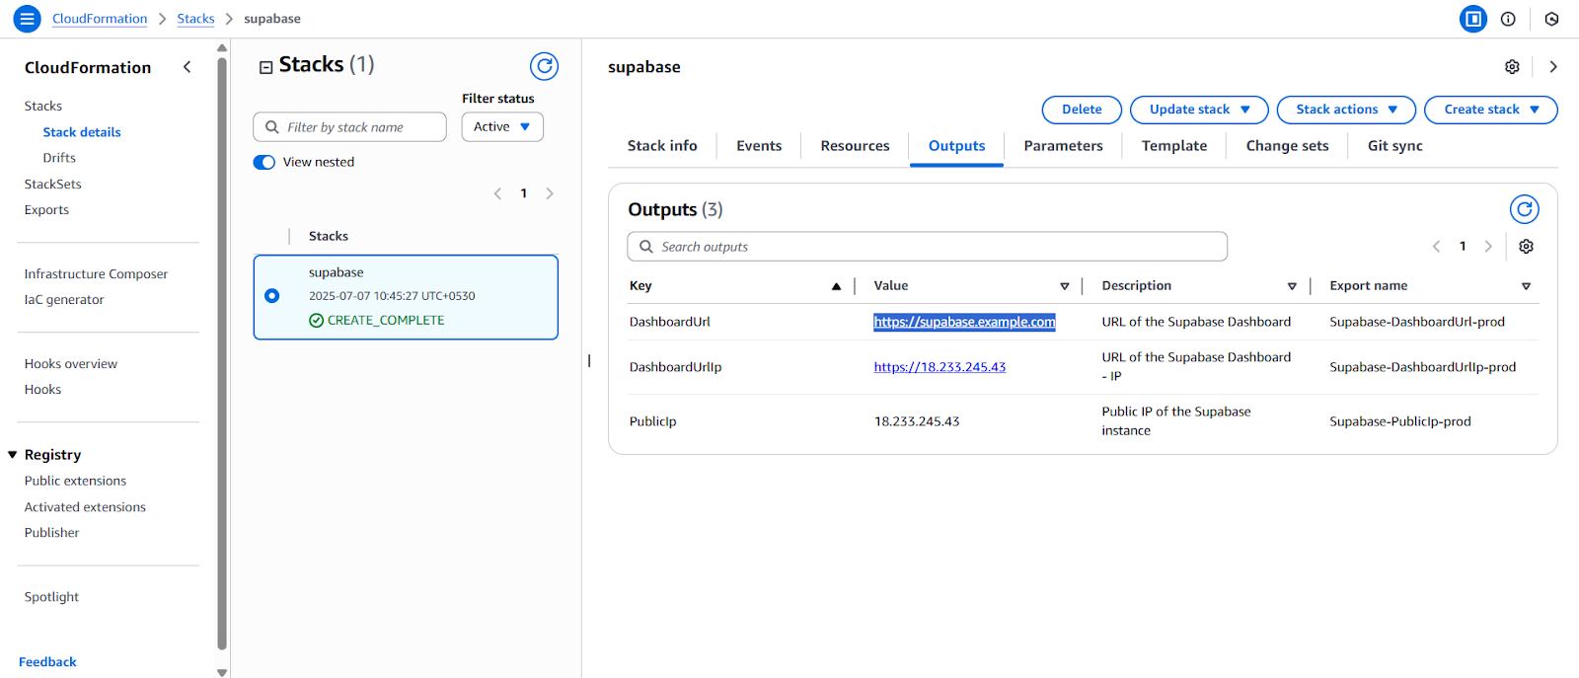The width and height of the screenshot is (1579, 678).
Task: Open StackSets in sidebar
Action: point(53,185)
